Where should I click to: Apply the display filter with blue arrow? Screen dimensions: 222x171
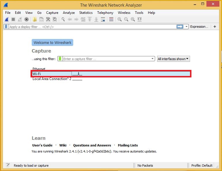[180, 27]
